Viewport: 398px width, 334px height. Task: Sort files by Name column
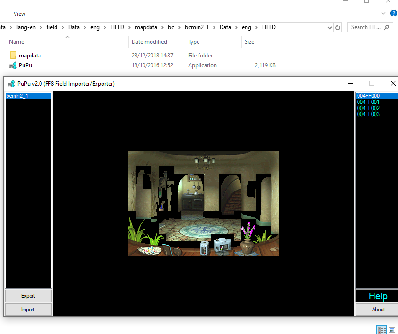click(17, 42)
